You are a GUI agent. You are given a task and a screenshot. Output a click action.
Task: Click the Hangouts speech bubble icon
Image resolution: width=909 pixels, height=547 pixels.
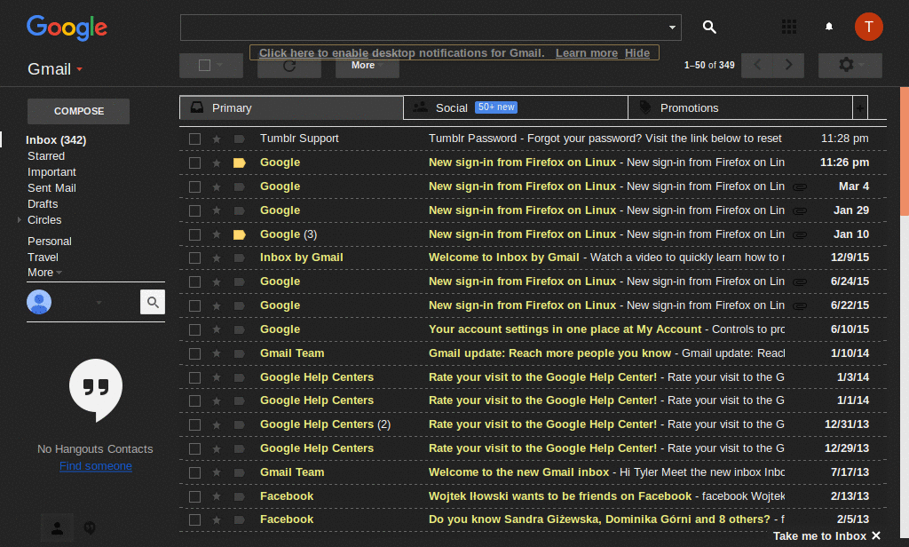click(x=96, y=390)
